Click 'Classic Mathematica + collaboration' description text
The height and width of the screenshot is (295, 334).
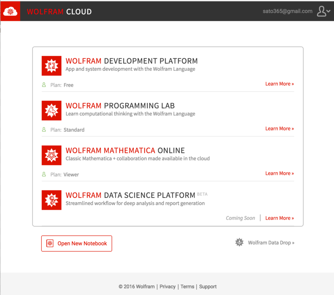138,159
